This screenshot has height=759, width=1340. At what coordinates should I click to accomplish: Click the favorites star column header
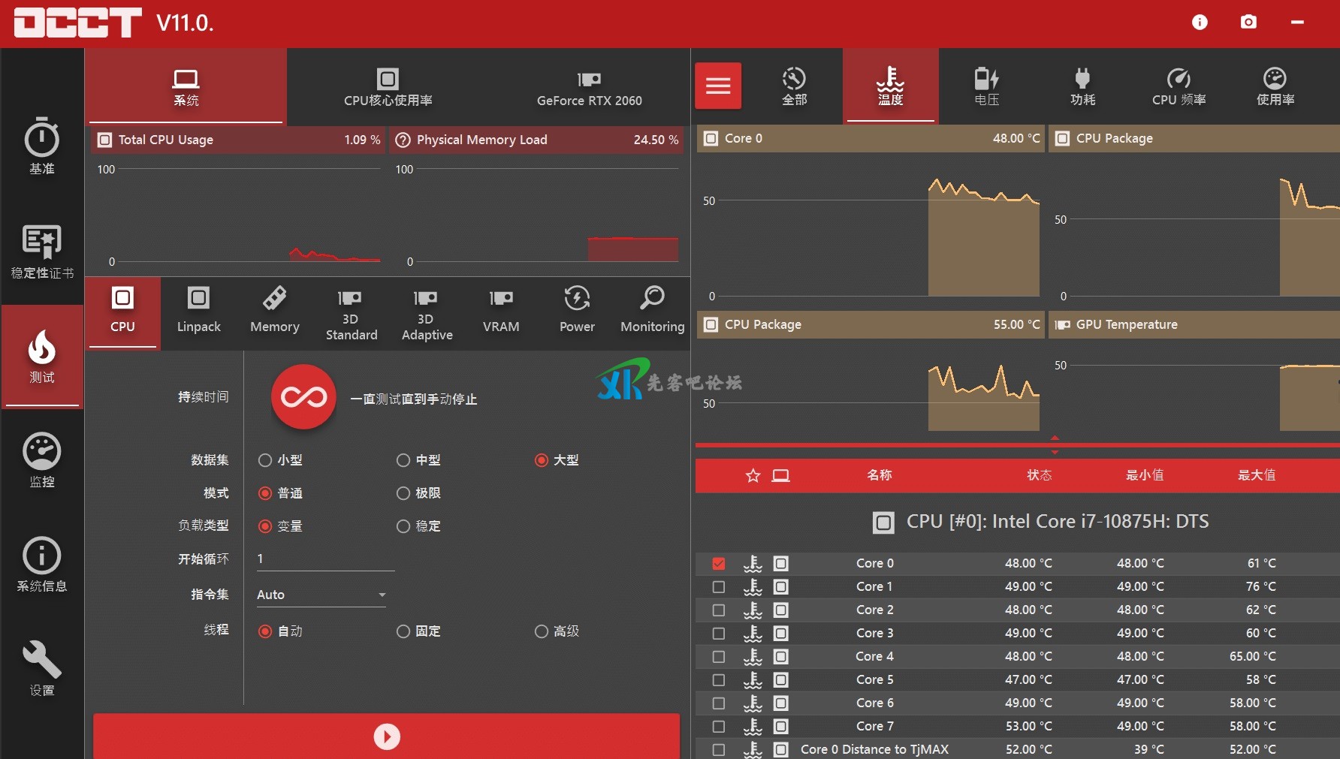(753, 475)
